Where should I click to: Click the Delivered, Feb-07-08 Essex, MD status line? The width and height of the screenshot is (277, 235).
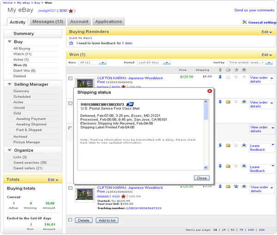(120, 116)
